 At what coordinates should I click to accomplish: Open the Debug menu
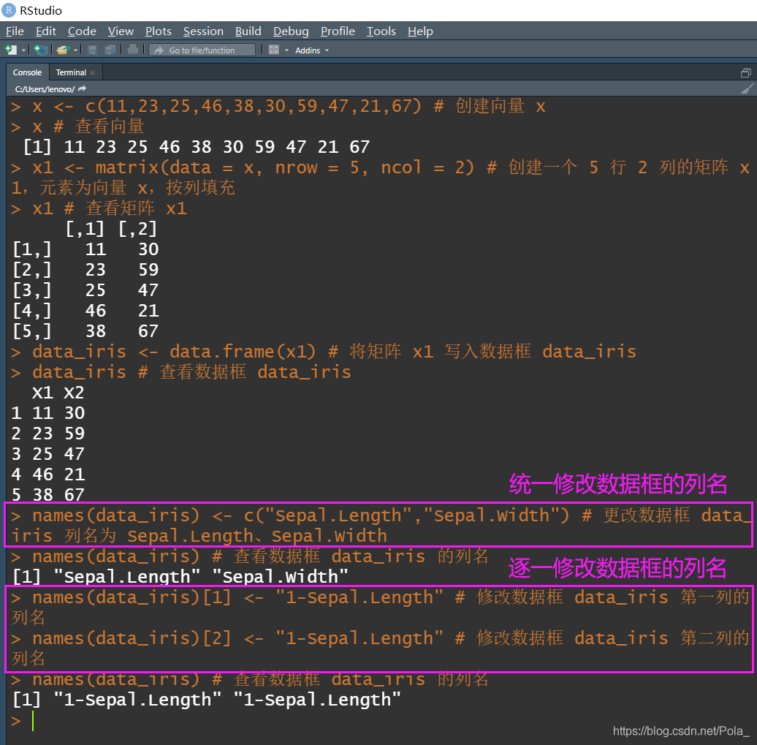point(290,31)
